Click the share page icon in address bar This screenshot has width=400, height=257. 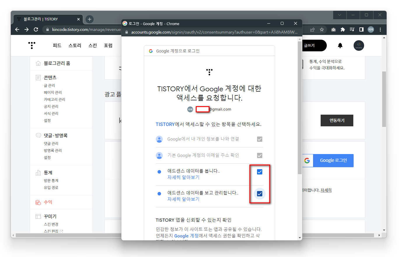pyautogui.click(x=312, y=29)
